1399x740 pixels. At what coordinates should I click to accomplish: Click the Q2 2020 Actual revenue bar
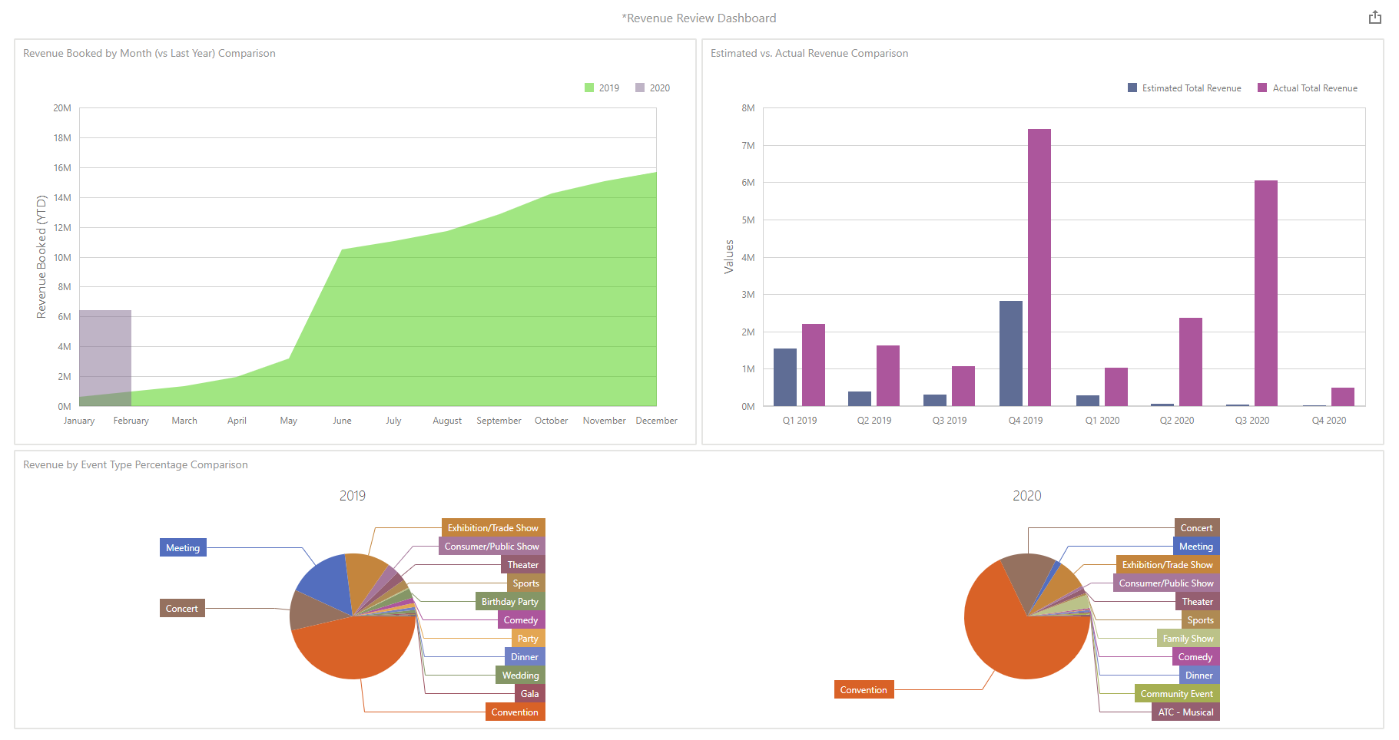pyautogui.click(x=1191, y=362)
